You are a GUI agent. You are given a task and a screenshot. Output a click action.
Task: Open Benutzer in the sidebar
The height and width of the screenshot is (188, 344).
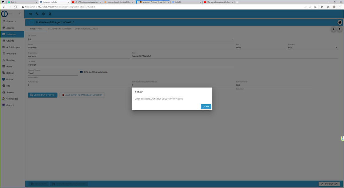(12, 60)
